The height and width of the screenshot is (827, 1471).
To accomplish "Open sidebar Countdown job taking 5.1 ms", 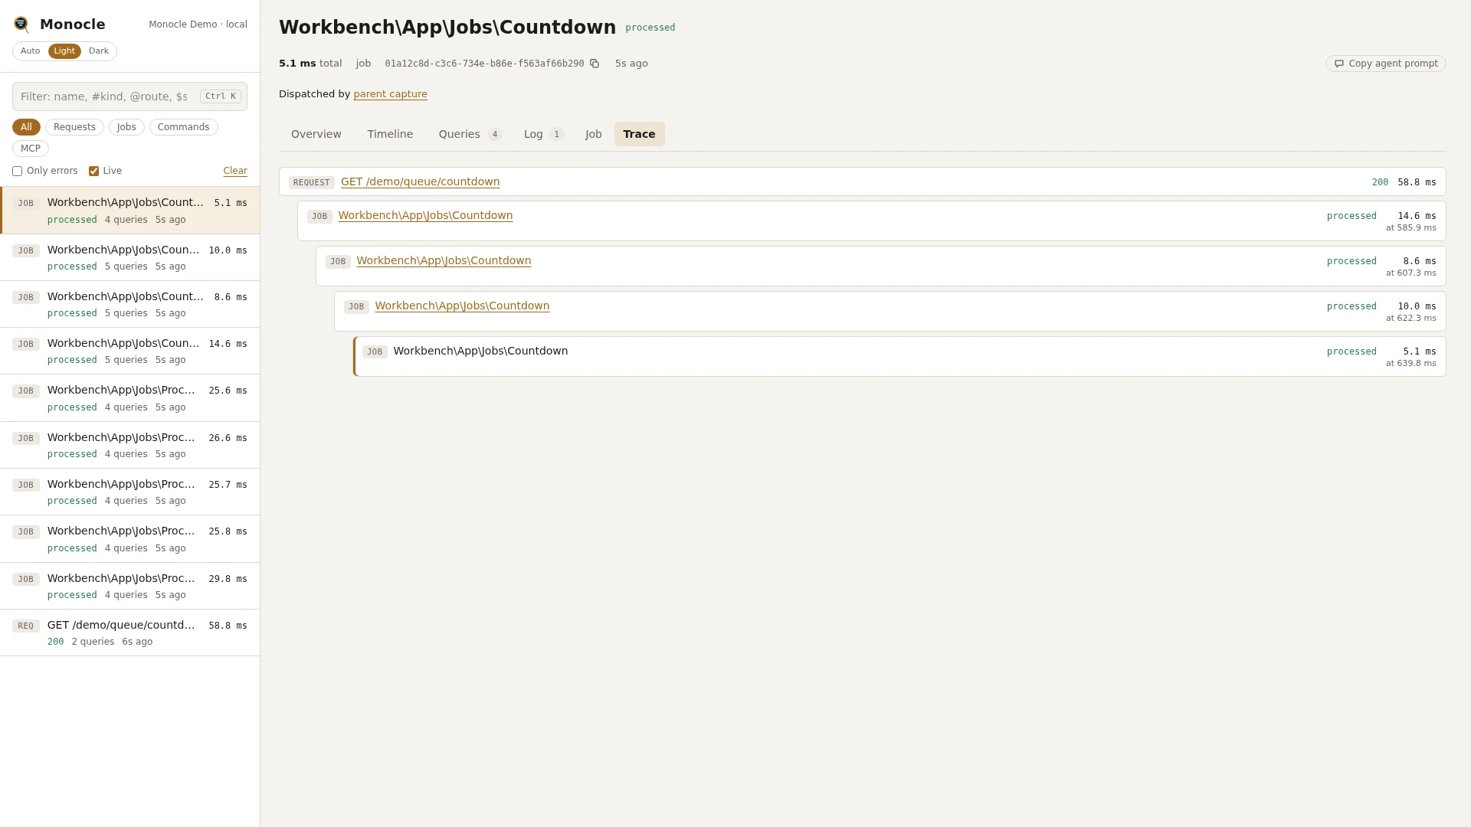I will tap(129, 211).
